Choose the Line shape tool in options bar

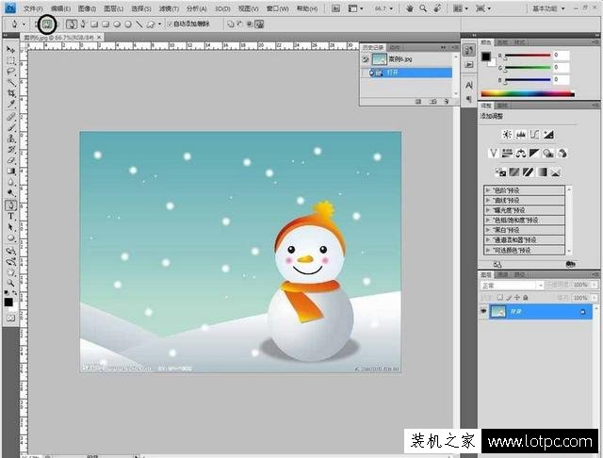point(139,25)
